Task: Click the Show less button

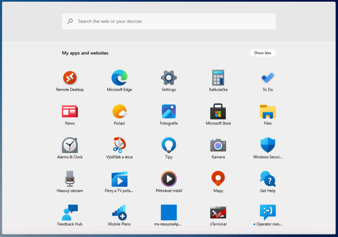Action: tap(262, 53)
